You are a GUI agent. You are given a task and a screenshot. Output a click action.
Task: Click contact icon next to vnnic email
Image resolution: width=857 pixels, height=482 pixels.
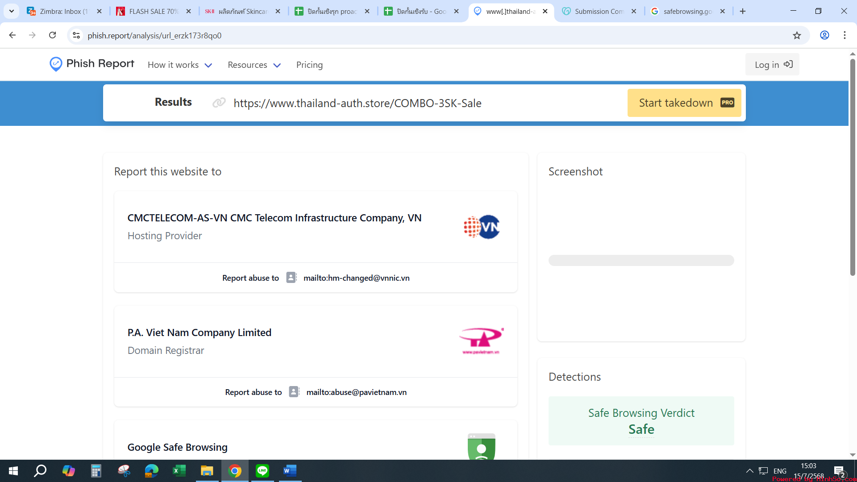pos(291,278)
